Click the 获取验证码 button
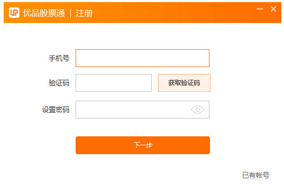Screen dimensions: 284x194 coord(184,83)
